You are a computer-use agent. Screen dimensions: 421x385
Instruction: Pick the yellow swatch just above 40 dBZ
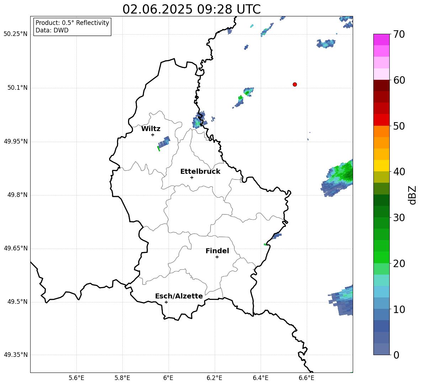pos(381,166)
